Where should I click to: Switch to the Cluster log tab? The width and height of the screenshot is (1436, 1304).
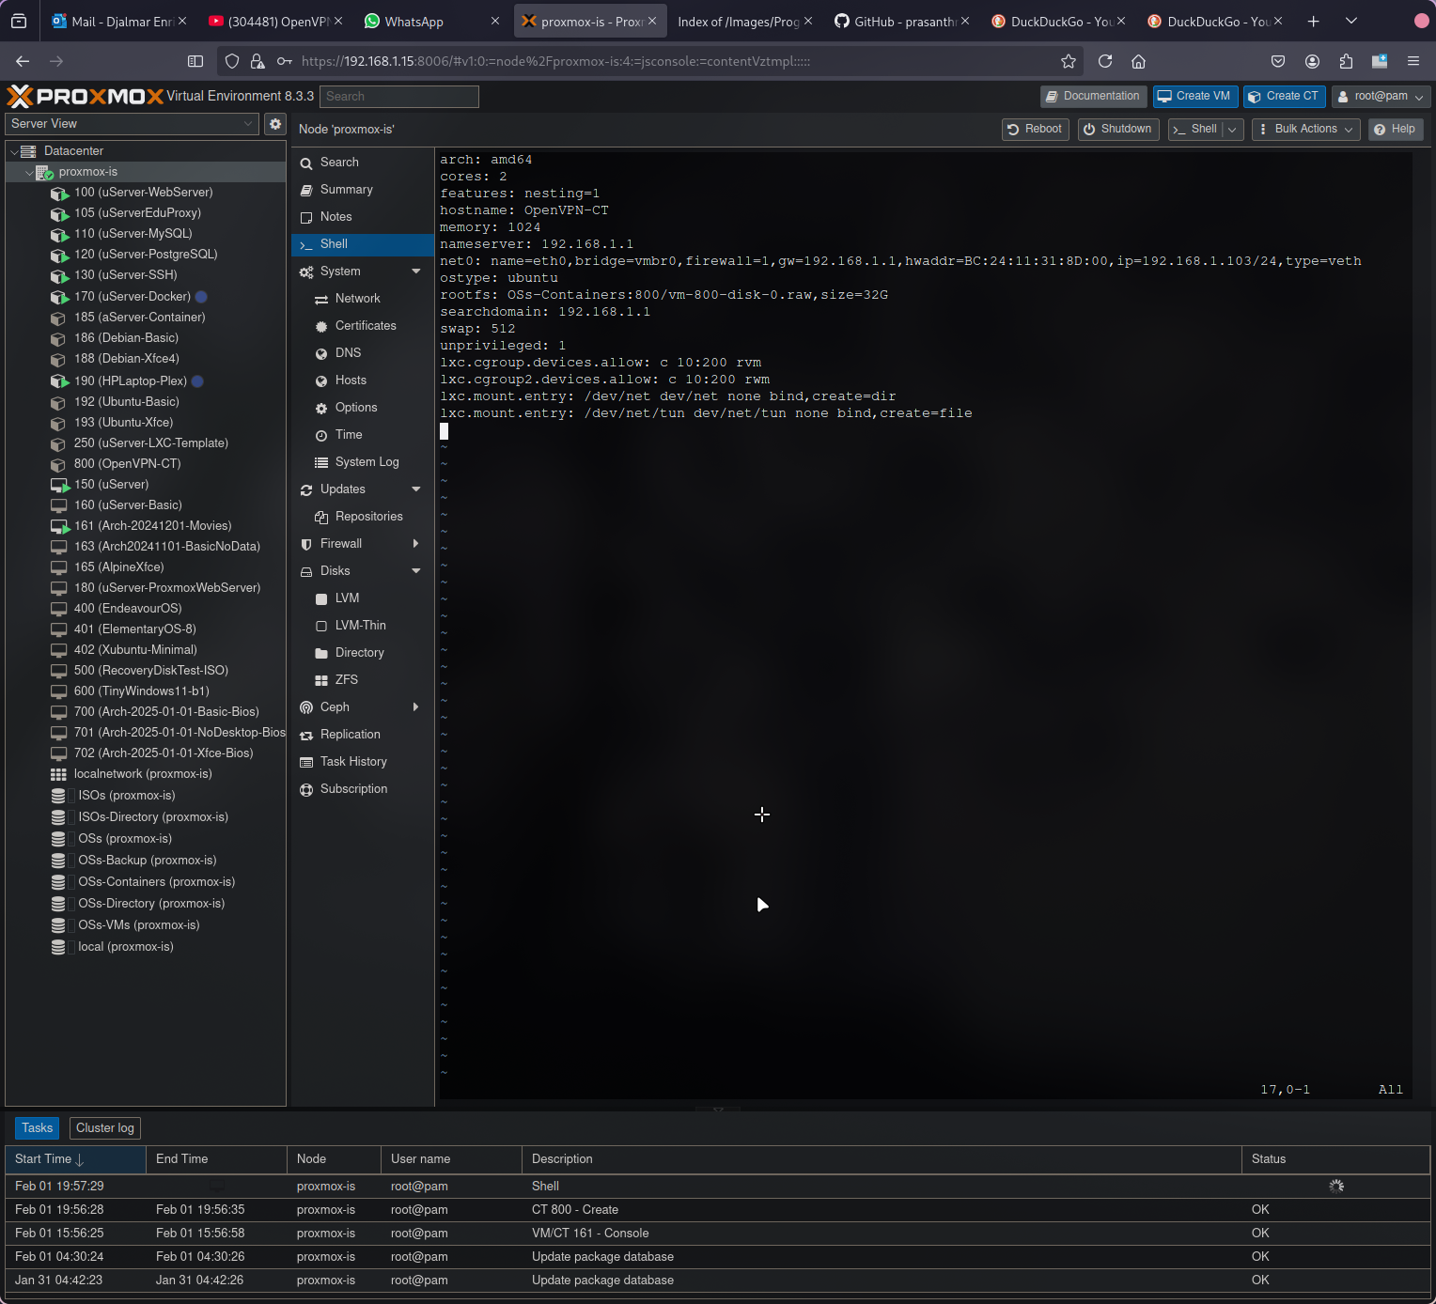105,1128
